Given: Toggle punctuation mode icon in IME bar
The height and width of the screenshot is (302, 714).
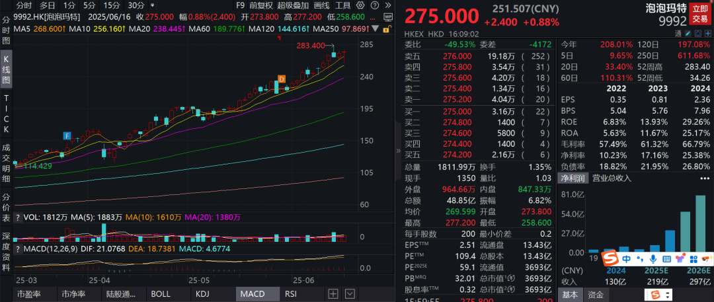Looking at the screenshot, I should tap(639, 259).
